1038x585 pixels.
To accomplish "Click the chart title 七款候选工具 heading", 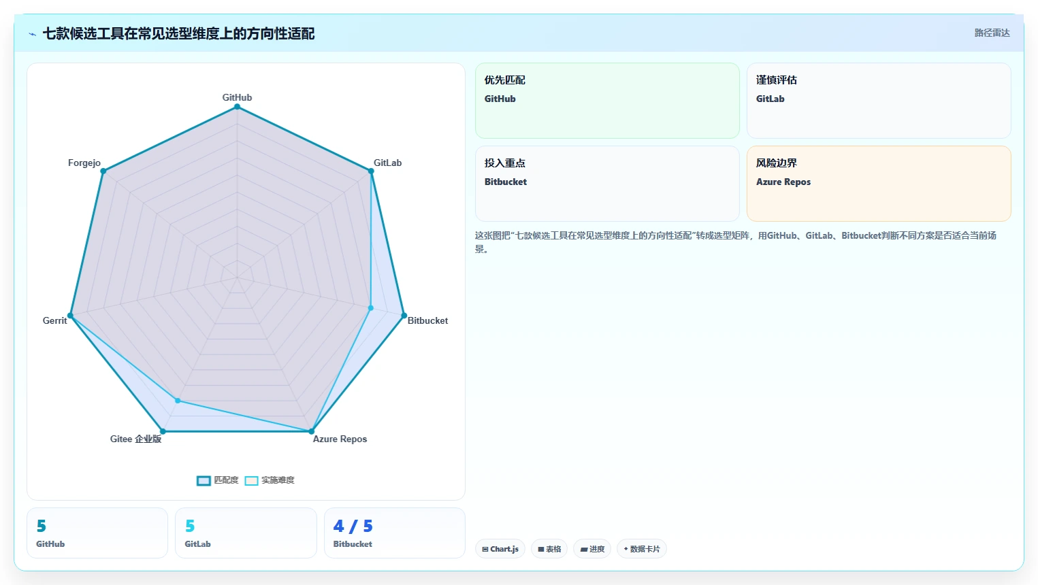I will [178, 33].
